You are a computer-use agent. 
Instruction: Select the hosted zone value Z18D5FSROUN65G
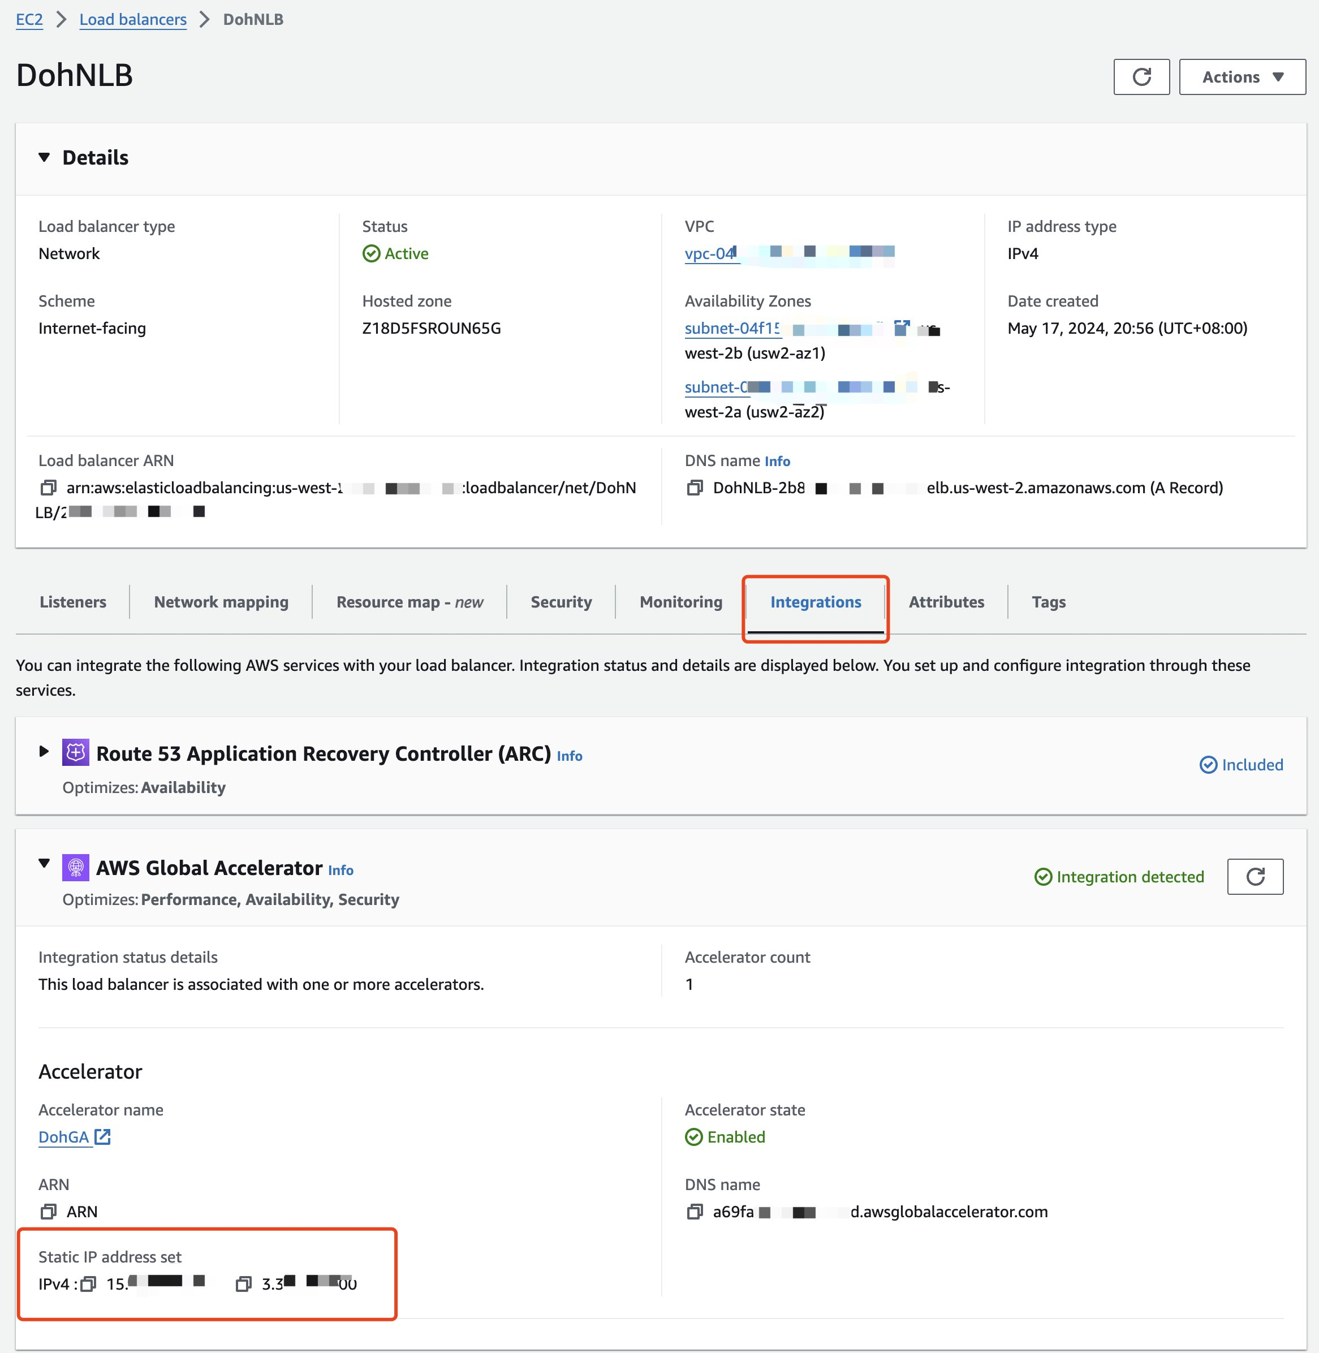[x=432, y=329]
